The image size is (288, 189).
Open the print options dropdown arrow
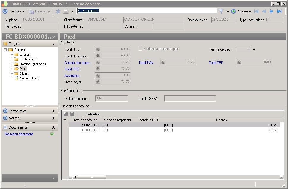72,12
